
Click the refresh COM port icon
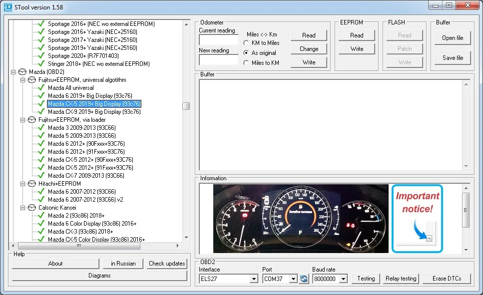[x=304, y=279]
